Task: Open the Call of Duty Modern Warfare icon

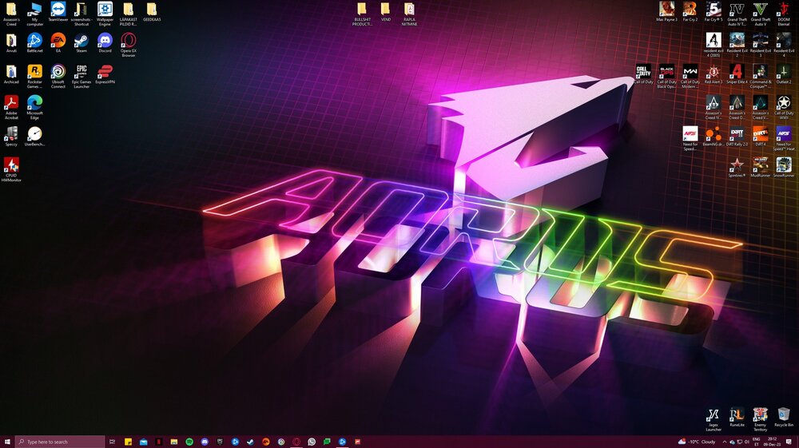Action: 690,77
